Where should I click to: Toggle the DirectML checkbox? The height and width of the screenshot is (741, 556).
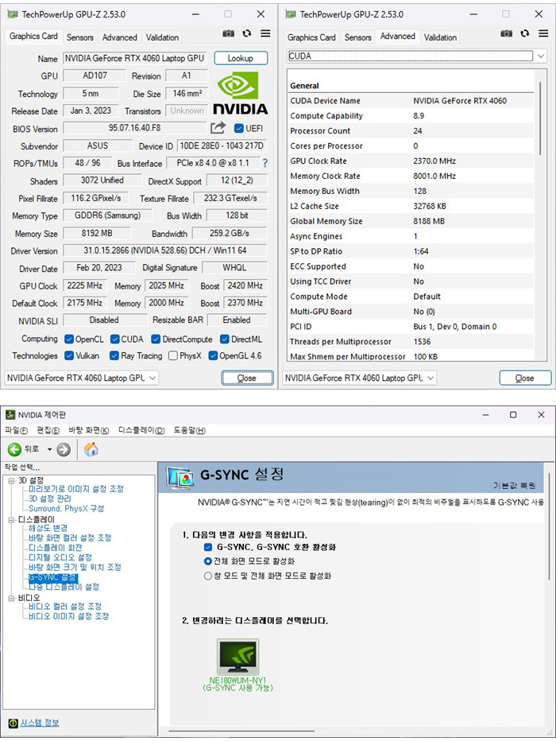(x=225, y=339)
